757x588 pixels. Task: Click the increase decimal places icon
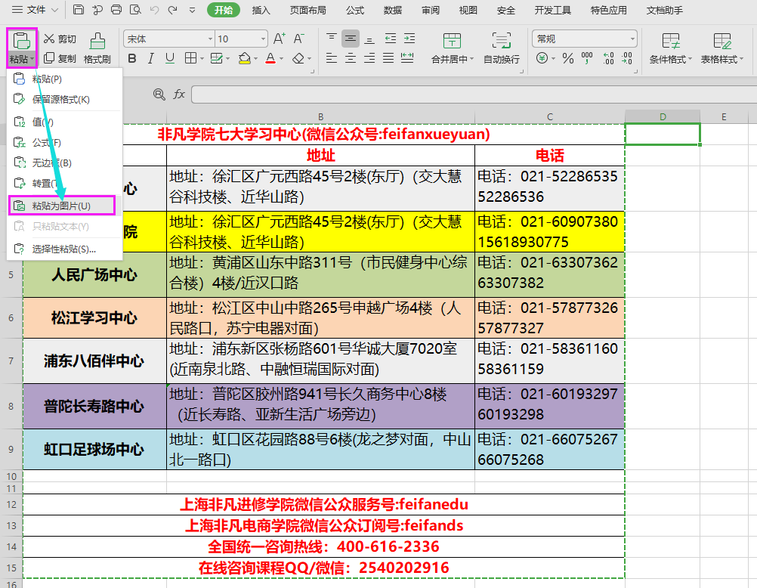[x=608, y=58]
